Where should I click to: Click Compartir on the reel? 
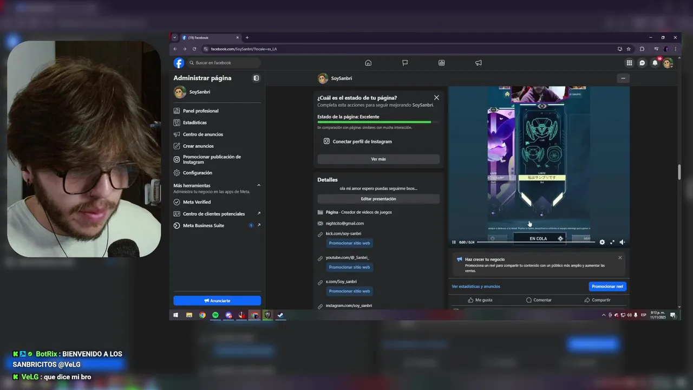click(597, 300)
